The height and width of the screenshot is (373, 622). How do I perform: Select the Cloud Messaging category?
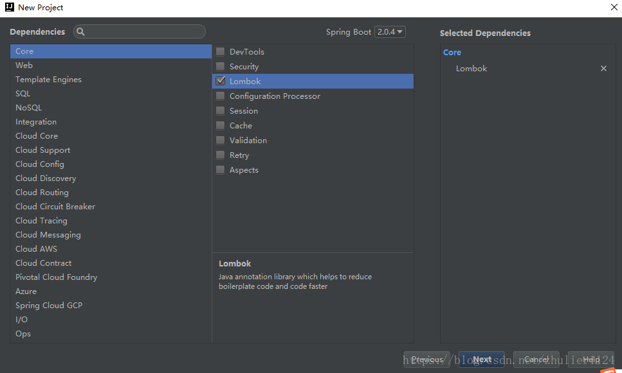point(111,235)
